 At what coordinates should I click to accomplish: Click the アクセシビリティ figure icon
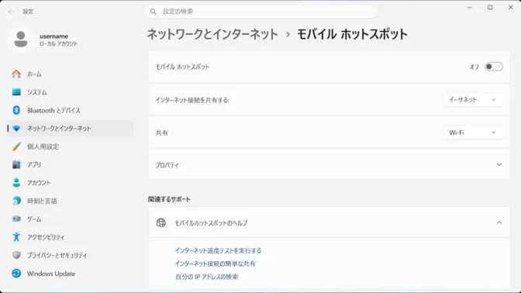(x=16, y=237)
